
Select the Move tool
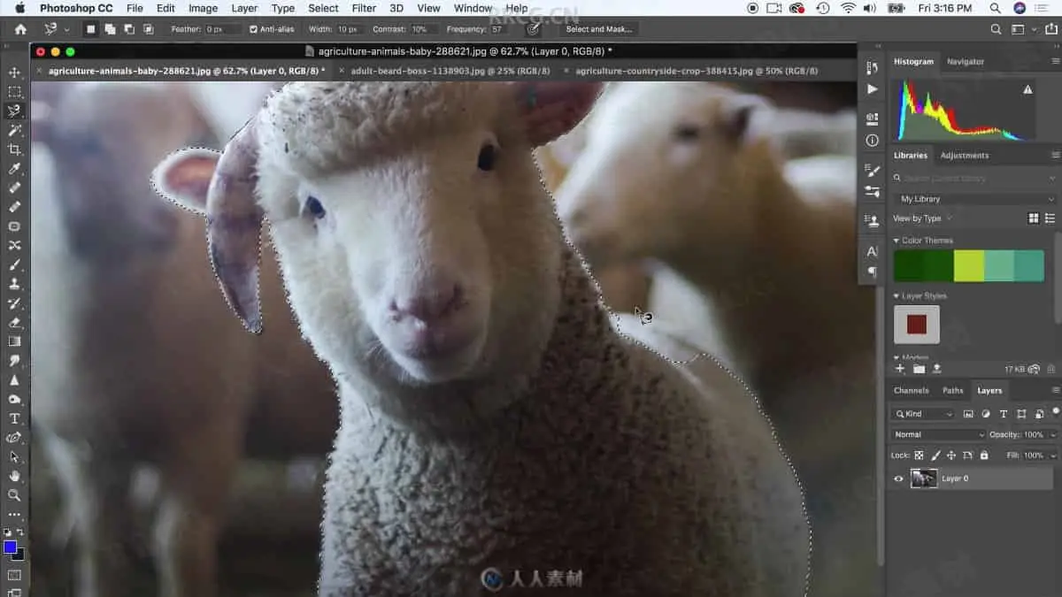click(14, 73)
